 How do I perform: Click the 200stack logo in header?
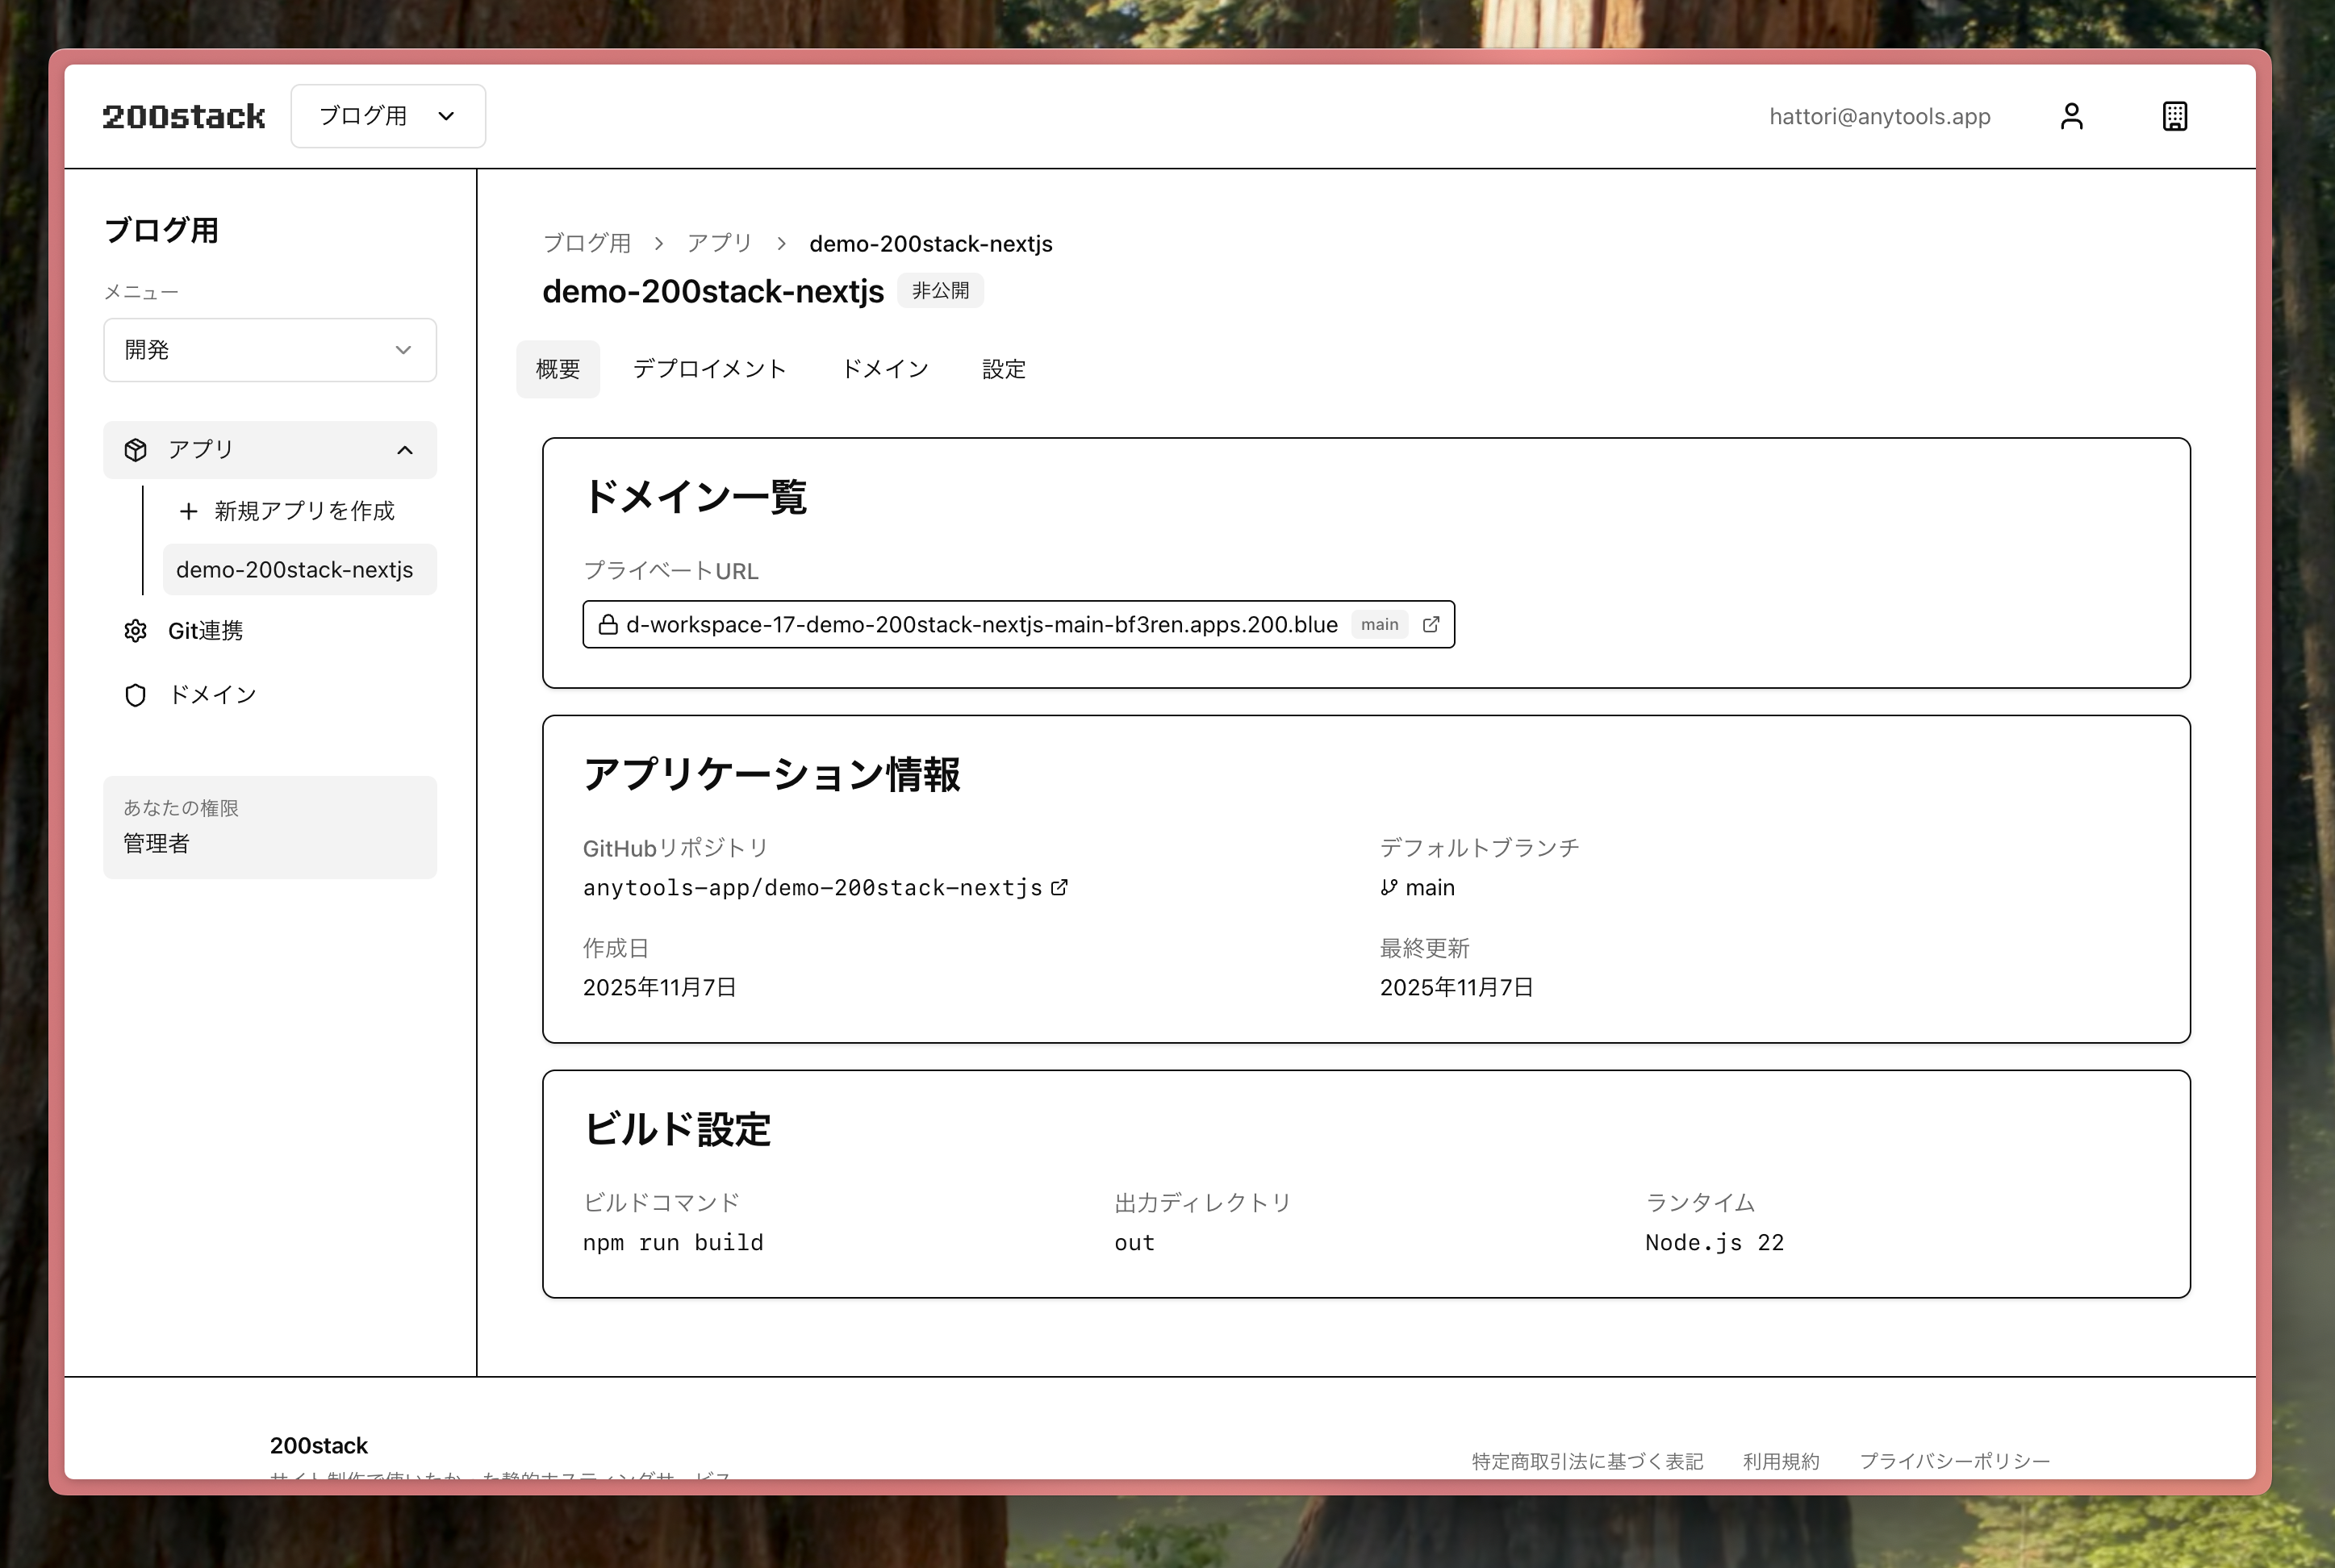[184, 116]
